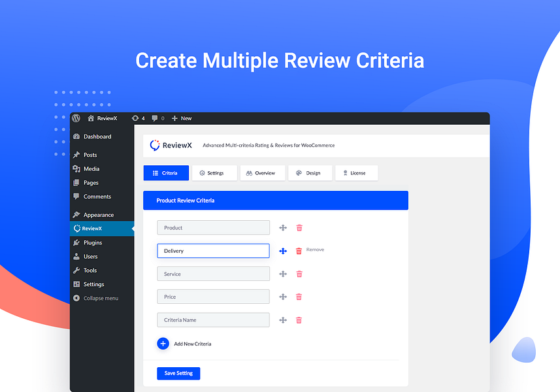Select ReviewX in the sidebar
This screenshot has height=392, width=560.
[x=102, y=229]
